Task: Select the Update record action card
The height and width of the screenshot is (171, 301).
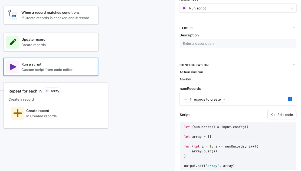Action: click(57, 42)
